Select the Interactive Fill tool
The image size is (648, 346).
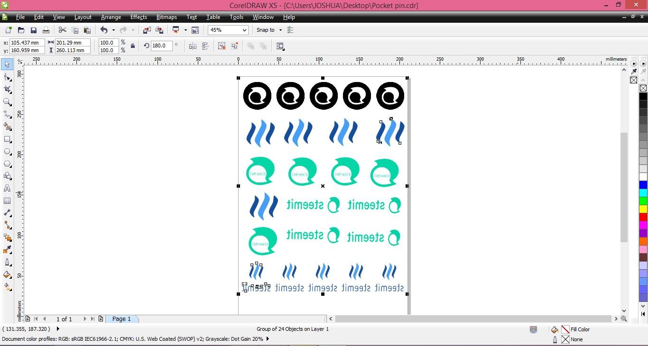(x=7, y=287)
